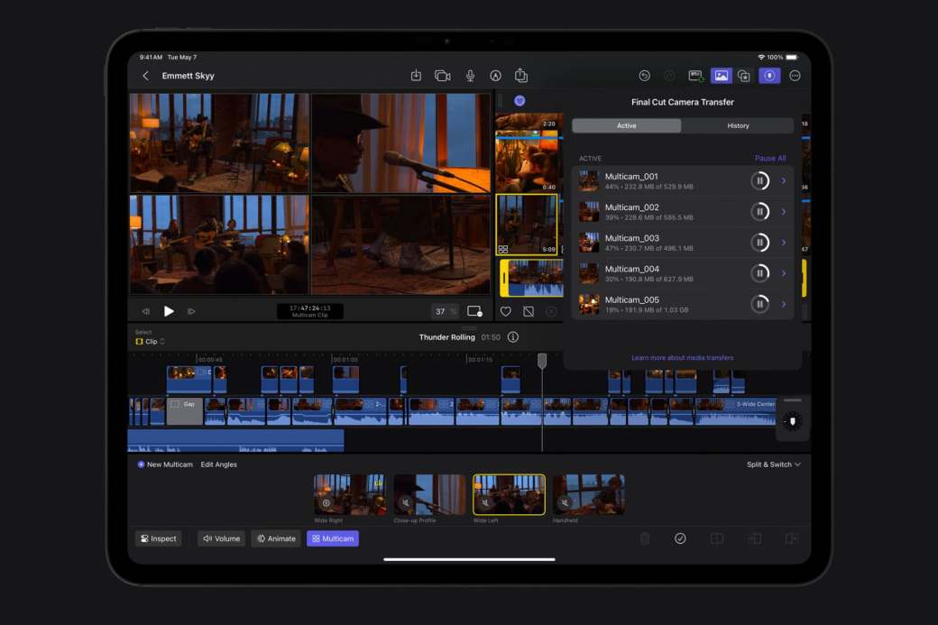Click the split clip icon
The width and height of the screenshot is (938, 625).
[x=717, y=539]
